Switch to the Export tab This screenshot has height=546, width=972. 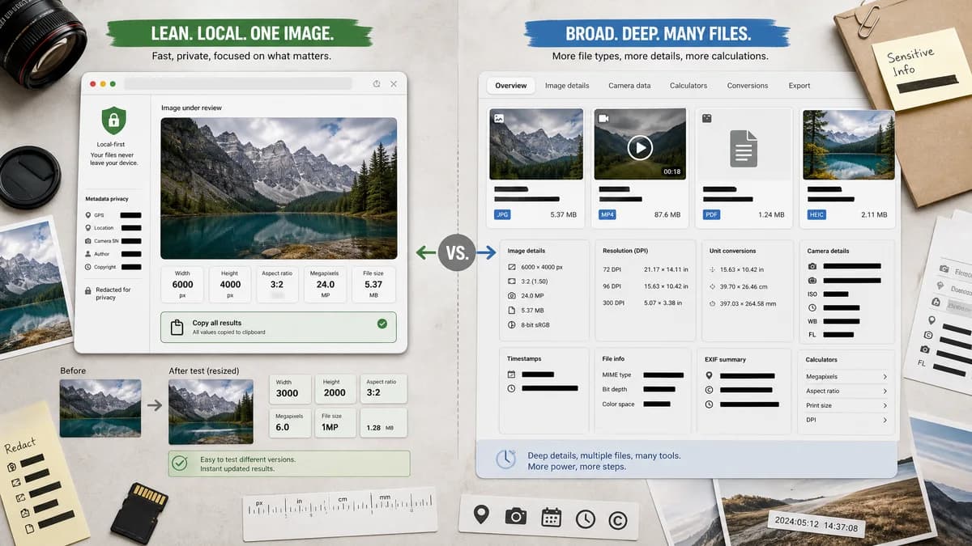[799, 85]
